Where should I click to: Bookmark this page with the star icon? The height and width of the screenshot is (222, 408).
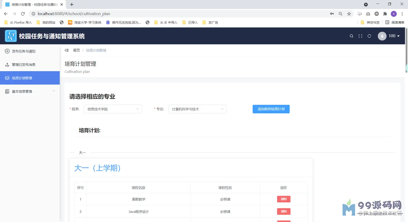pyautogui.click(x=349, y=14)
